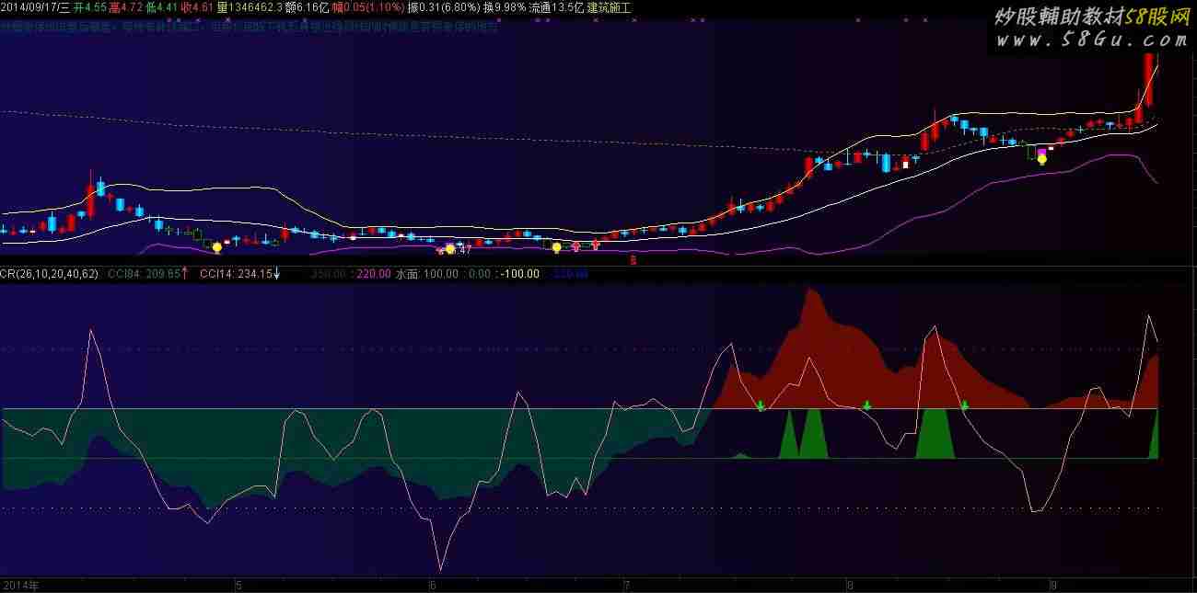Screen dimensions: 1197x593
Task: Click the CR(26,10,20,40,62) indicator label
Action: (49, 274)
